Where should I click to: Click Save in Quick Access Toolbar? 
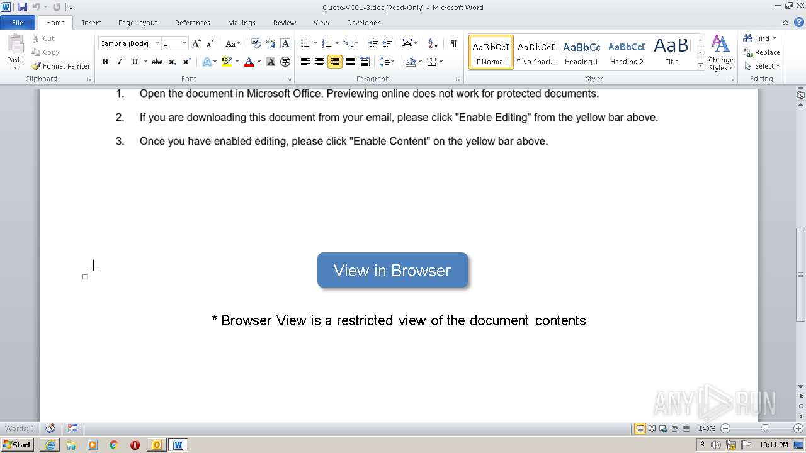pos(23,7)
